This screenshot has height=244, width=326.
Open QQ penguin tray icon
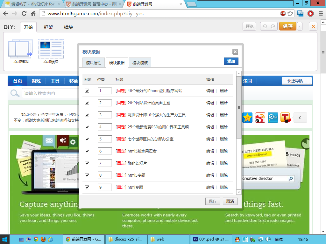pyautogui.click(x=237, y=239)
